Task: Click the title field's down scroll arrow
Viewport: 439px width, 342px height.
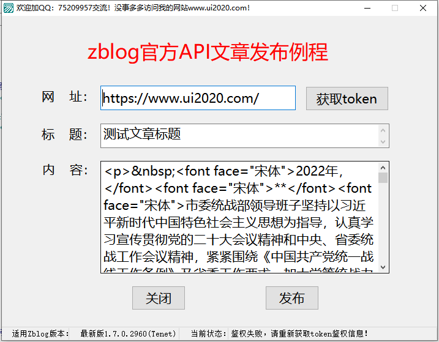Action: click(x=383, y=142)
